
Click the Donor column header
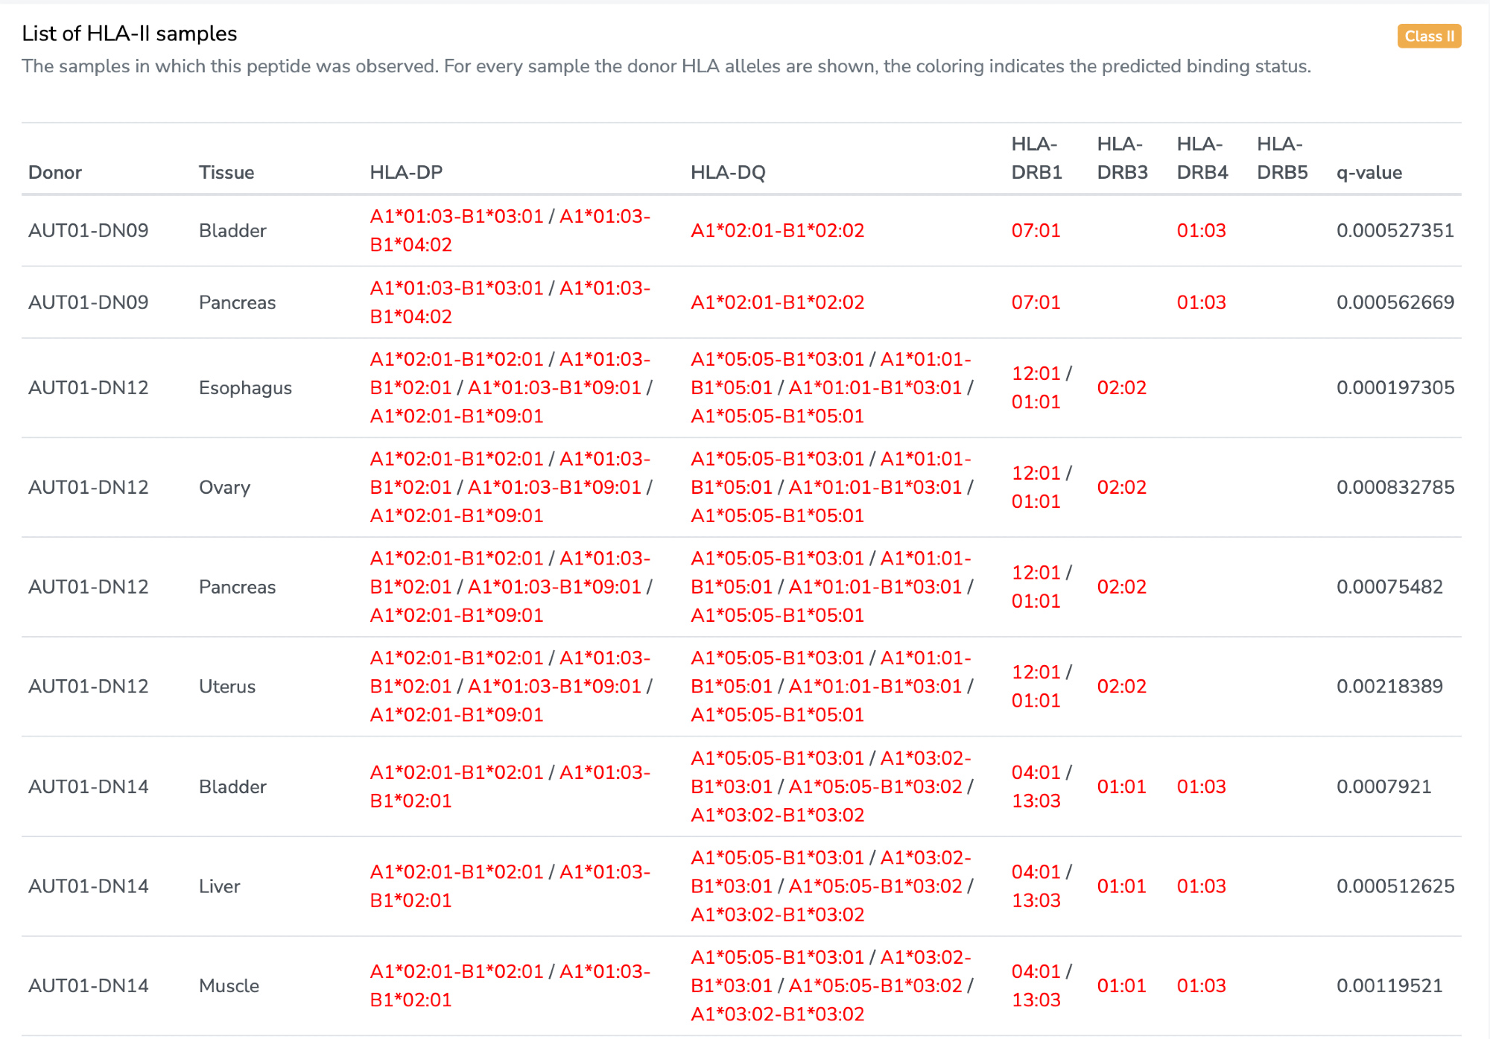55,172
